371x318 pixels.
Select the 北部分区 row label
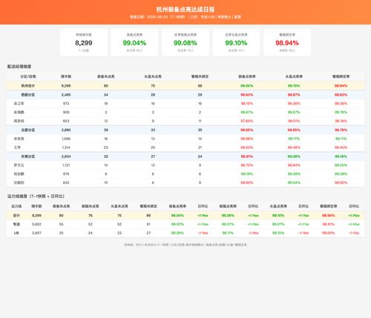[28, 130]
